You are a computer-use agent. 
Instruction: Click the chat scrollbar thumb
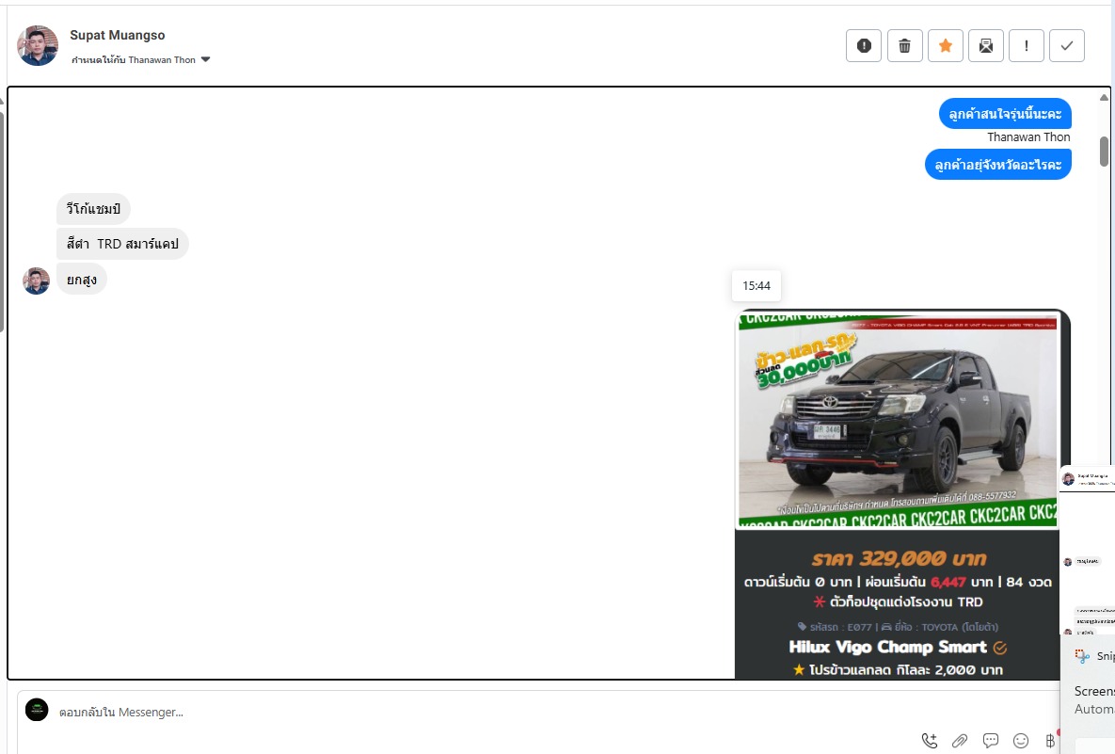(x=1104, y=152)
